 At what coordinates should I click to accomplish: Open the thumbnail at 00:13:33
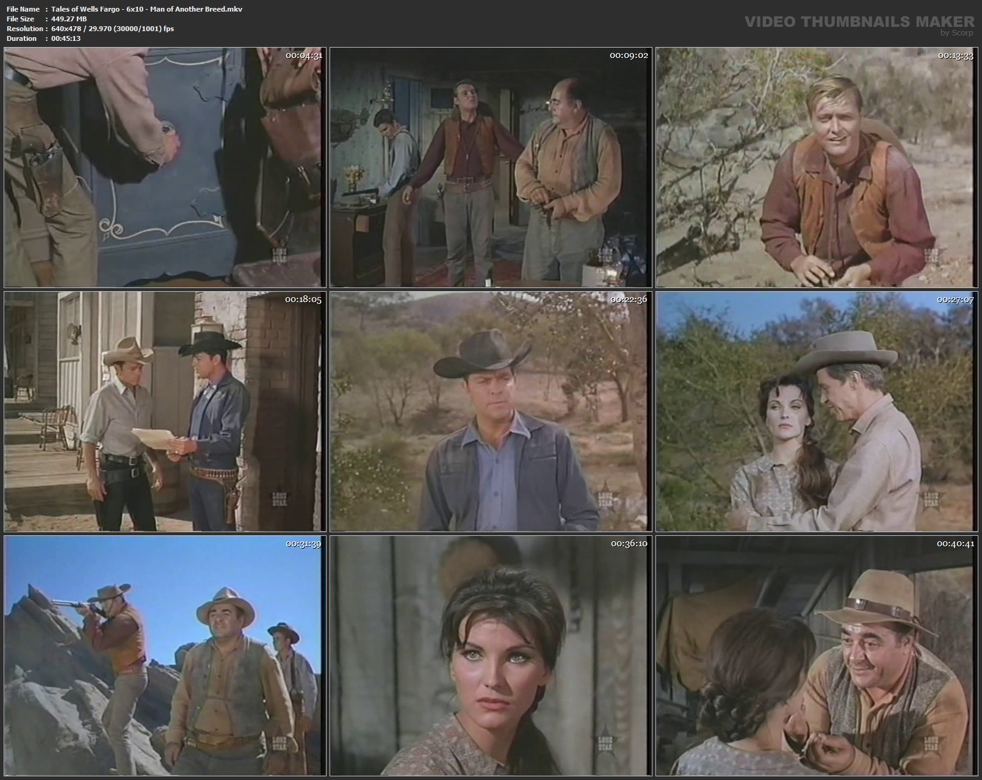point(817,167)
